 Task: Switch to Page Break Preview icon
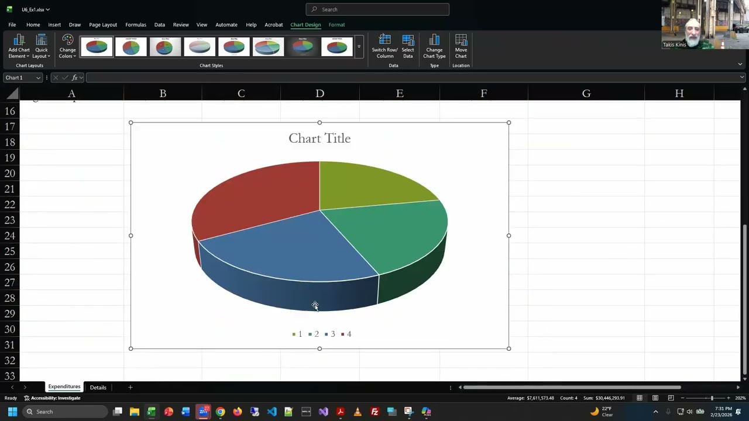tap(671, 398)
